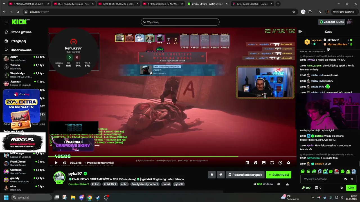Open ZONY channel in sidebar
This screenshot has width=360, height=202.
[x=24, y=58]
